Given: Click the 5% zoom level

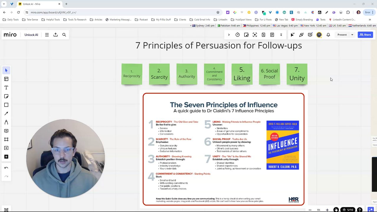Looking at the screenshot, I should point(318,210).
